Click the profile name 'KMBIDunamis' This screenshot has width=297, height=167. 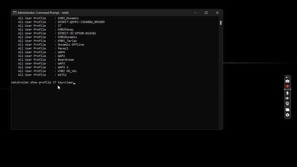[67, 37]
